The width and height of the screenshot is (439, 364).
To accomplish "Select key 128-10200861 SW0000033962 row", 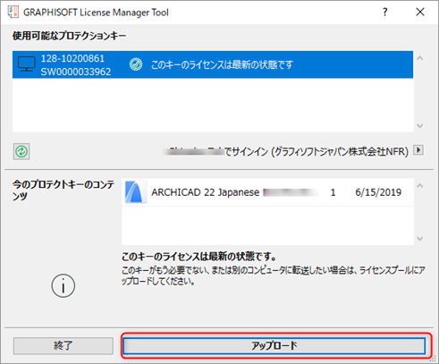I will [x=213, y=64].
